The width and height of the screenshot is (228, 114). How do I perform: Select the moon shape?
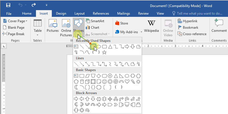click(76, 87)
